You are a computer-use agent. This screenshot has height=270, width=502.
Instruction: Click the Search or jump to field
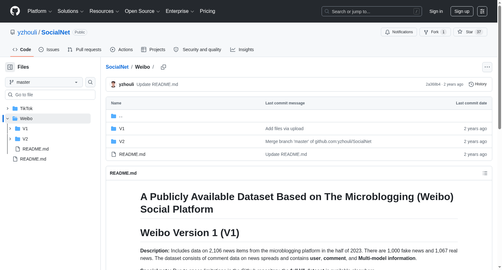tap(371, 11)
